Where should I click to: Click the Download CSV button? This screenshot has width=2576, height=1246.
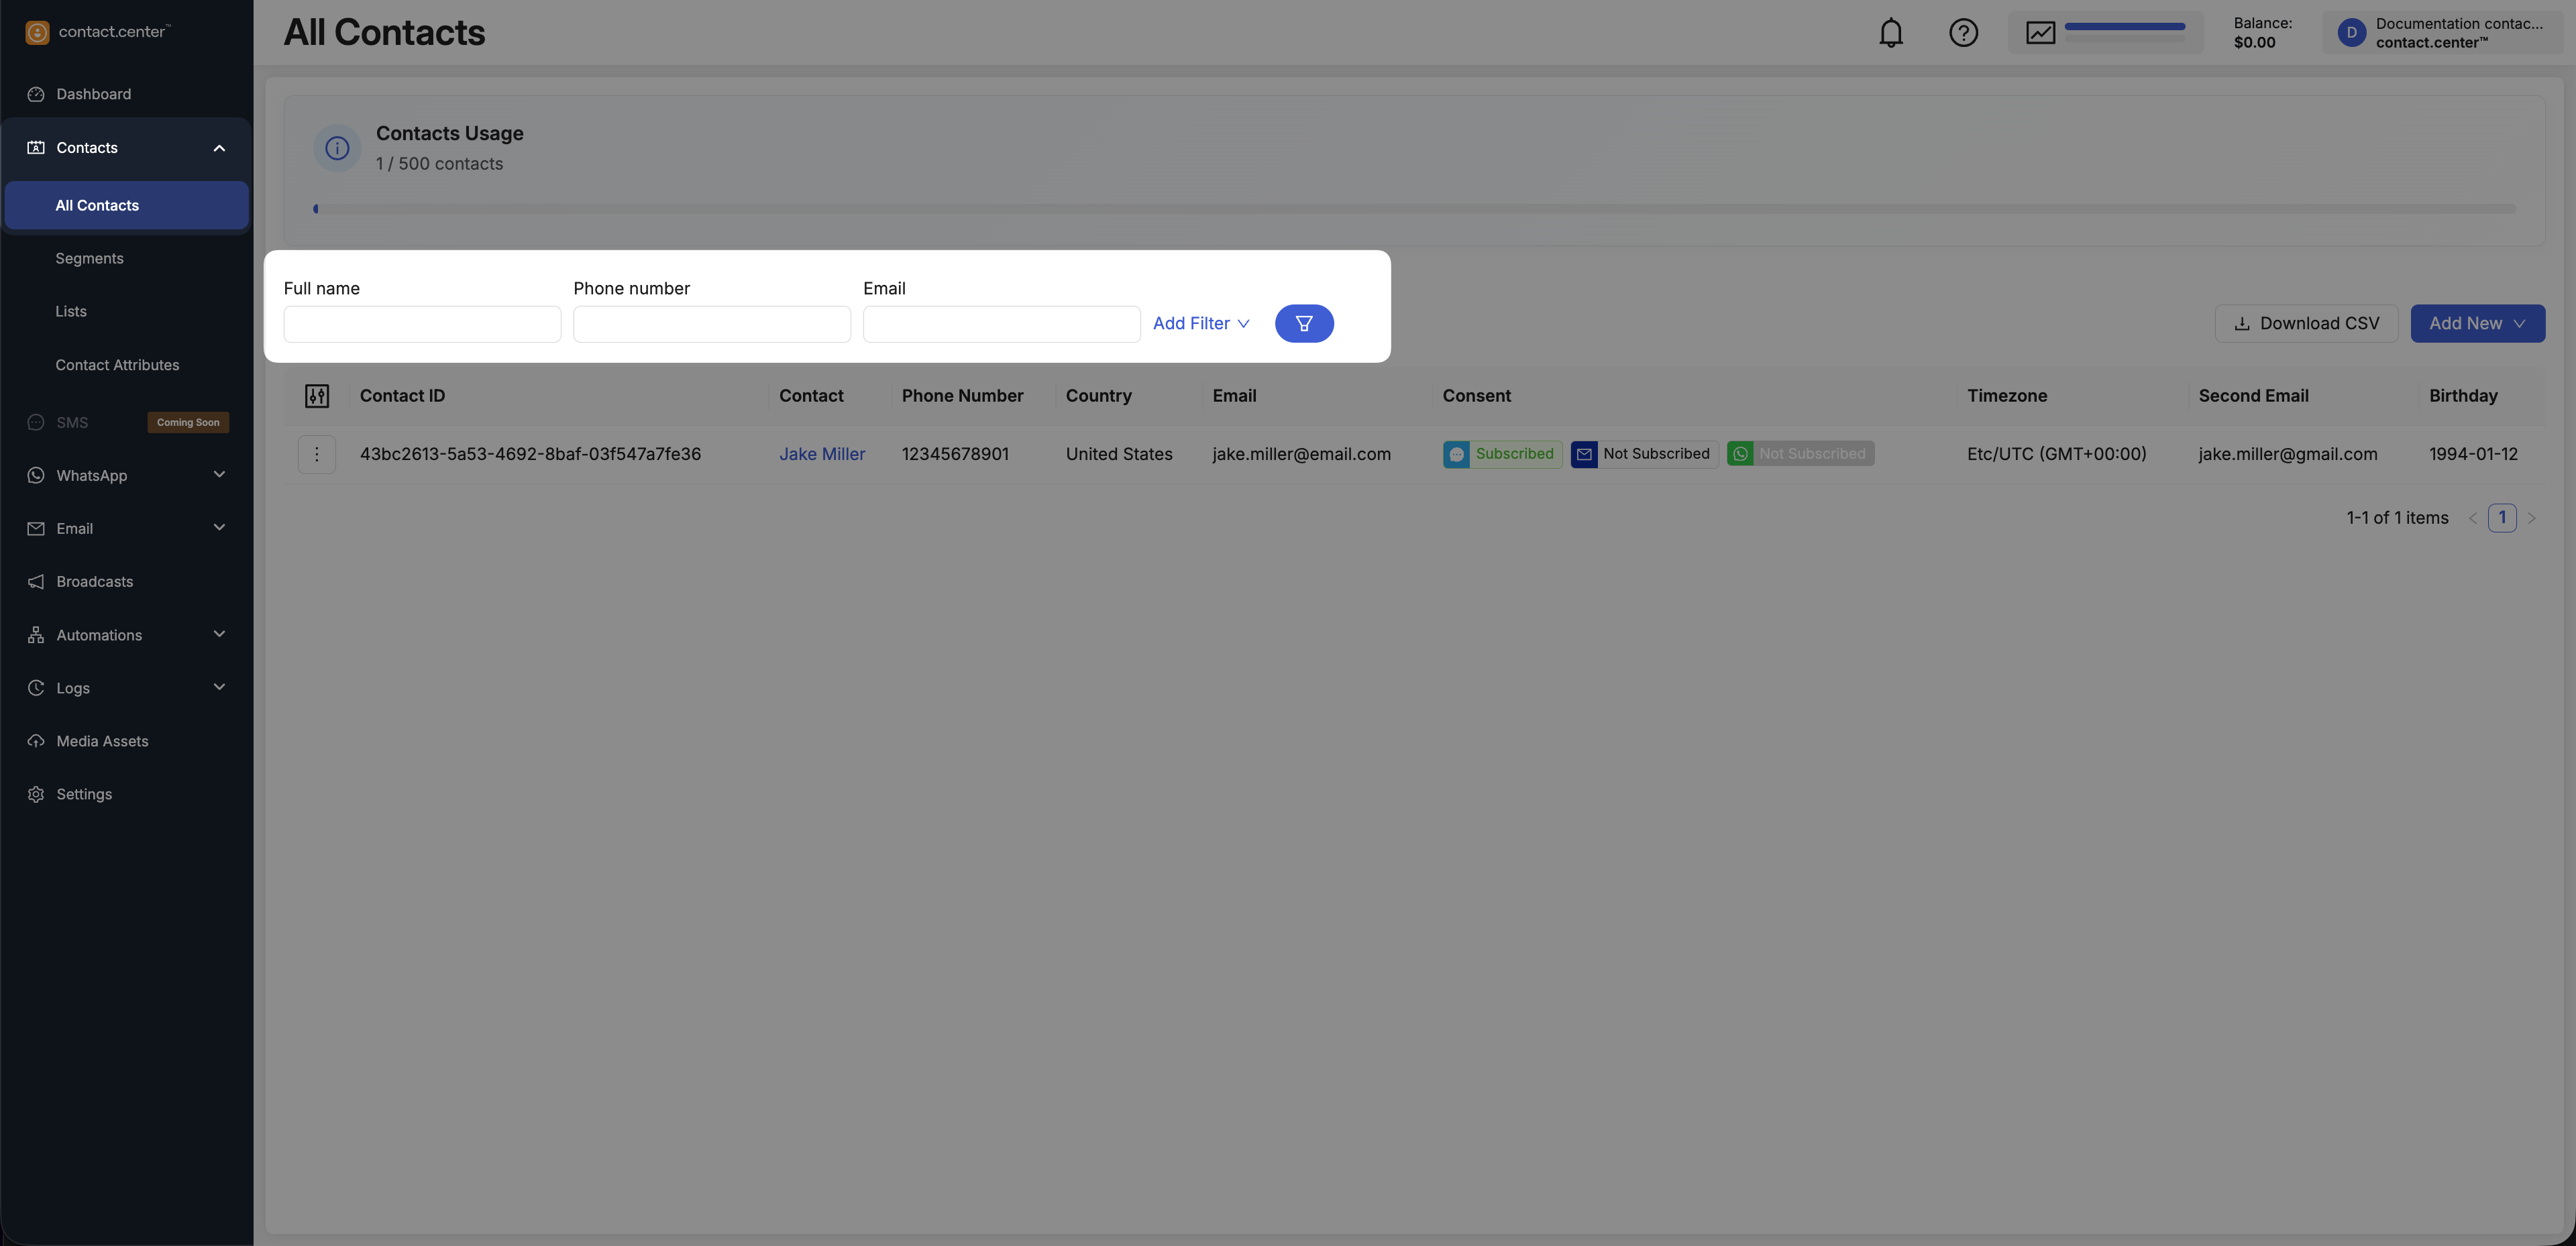point(2306,323)
